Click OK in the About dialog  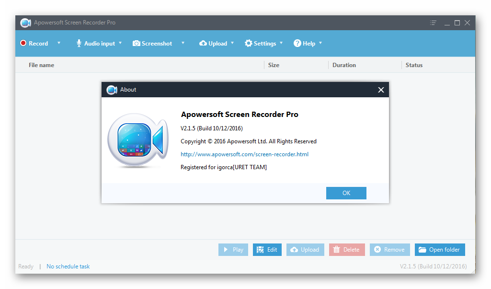346,193
